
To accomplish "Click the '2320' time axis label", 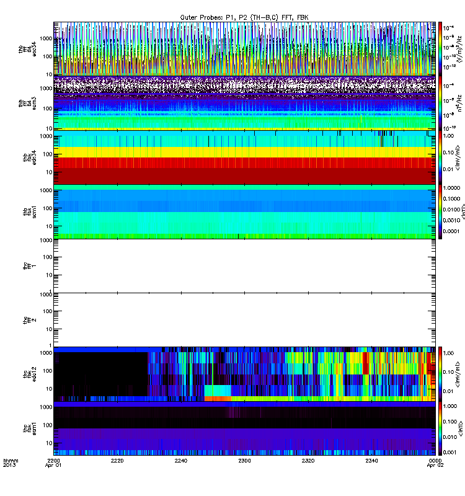I will pyautogui.click(x=308, y=461).
